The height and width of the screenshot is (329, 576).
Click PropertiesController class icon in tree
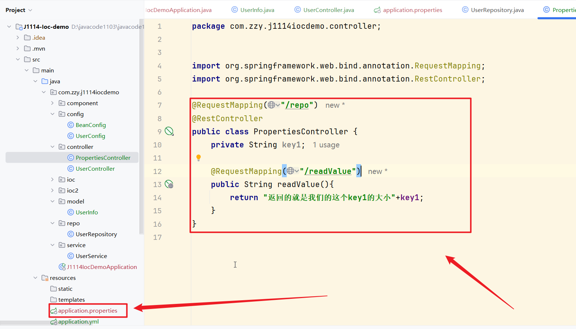point(71,158)
